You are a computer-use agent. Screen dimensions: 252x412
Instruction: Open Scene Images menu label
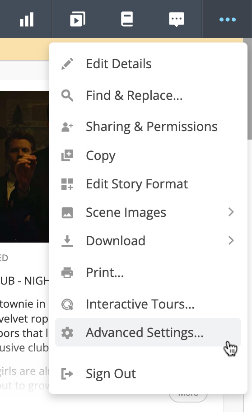point(126,212)
